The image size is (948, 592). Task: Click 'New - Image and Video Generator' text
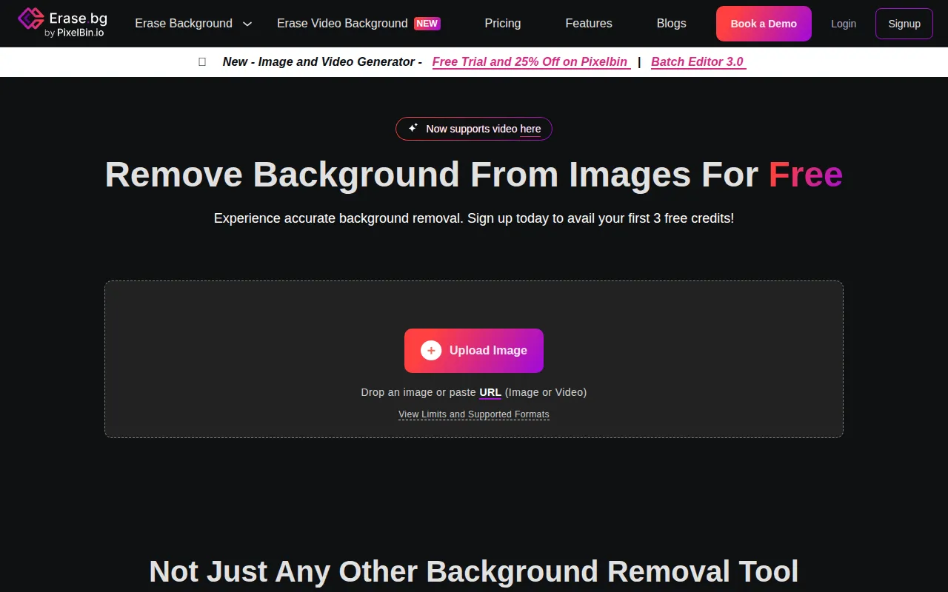click(322, 62)
